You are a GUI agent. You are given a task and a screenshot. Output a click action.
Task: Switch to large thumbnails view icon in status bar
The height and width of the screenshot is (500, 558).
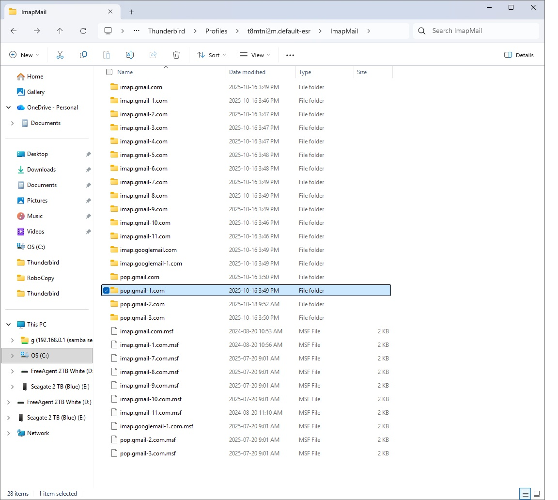[537, 494]
